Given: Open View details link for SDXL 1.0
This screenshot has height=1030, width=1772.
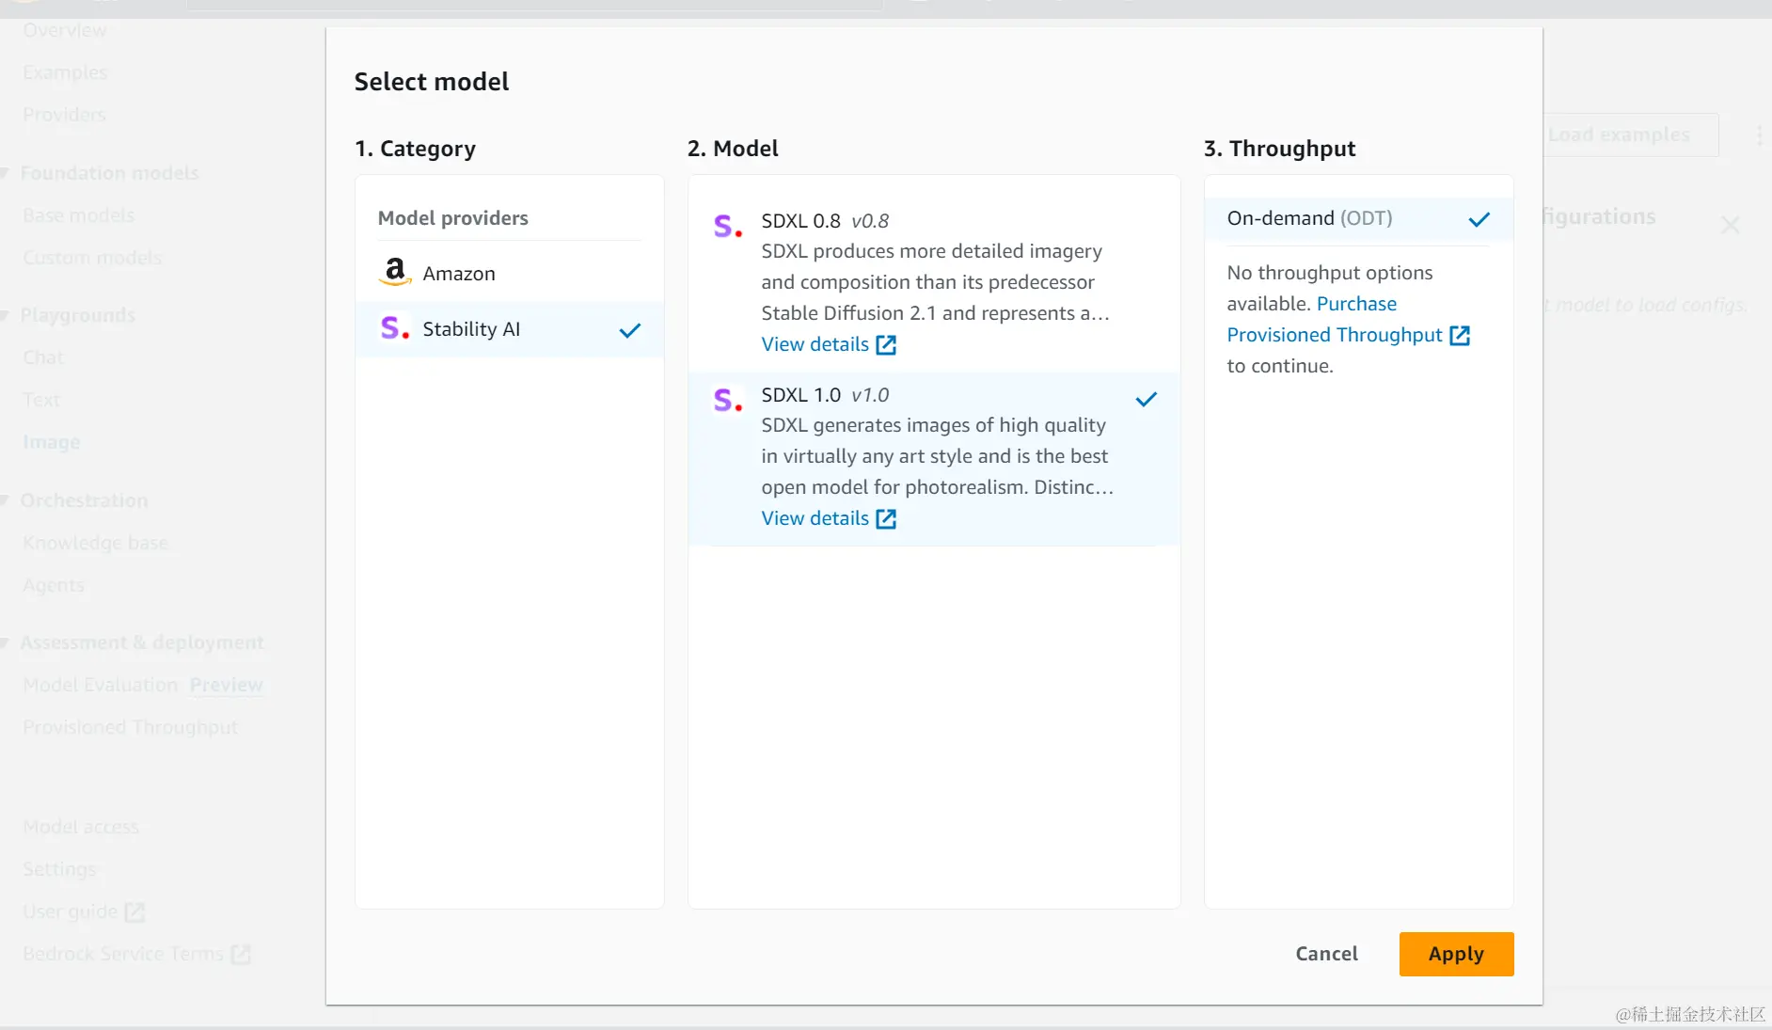Looking at the screenshot, I should (x=815, y=518).
